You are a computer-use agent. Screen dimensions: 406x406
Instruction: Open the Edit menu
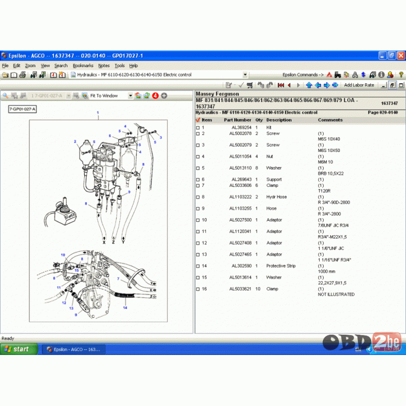[x=17, y=66]
